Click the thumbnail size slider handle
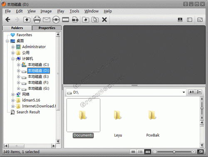Image resolution: width=208 pixels, height=157 pixels. (x=174, y=152)
